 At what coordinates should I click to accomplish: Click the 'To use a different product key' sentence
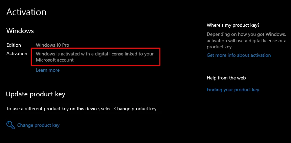pyautogui.click(x=82, y=109)
